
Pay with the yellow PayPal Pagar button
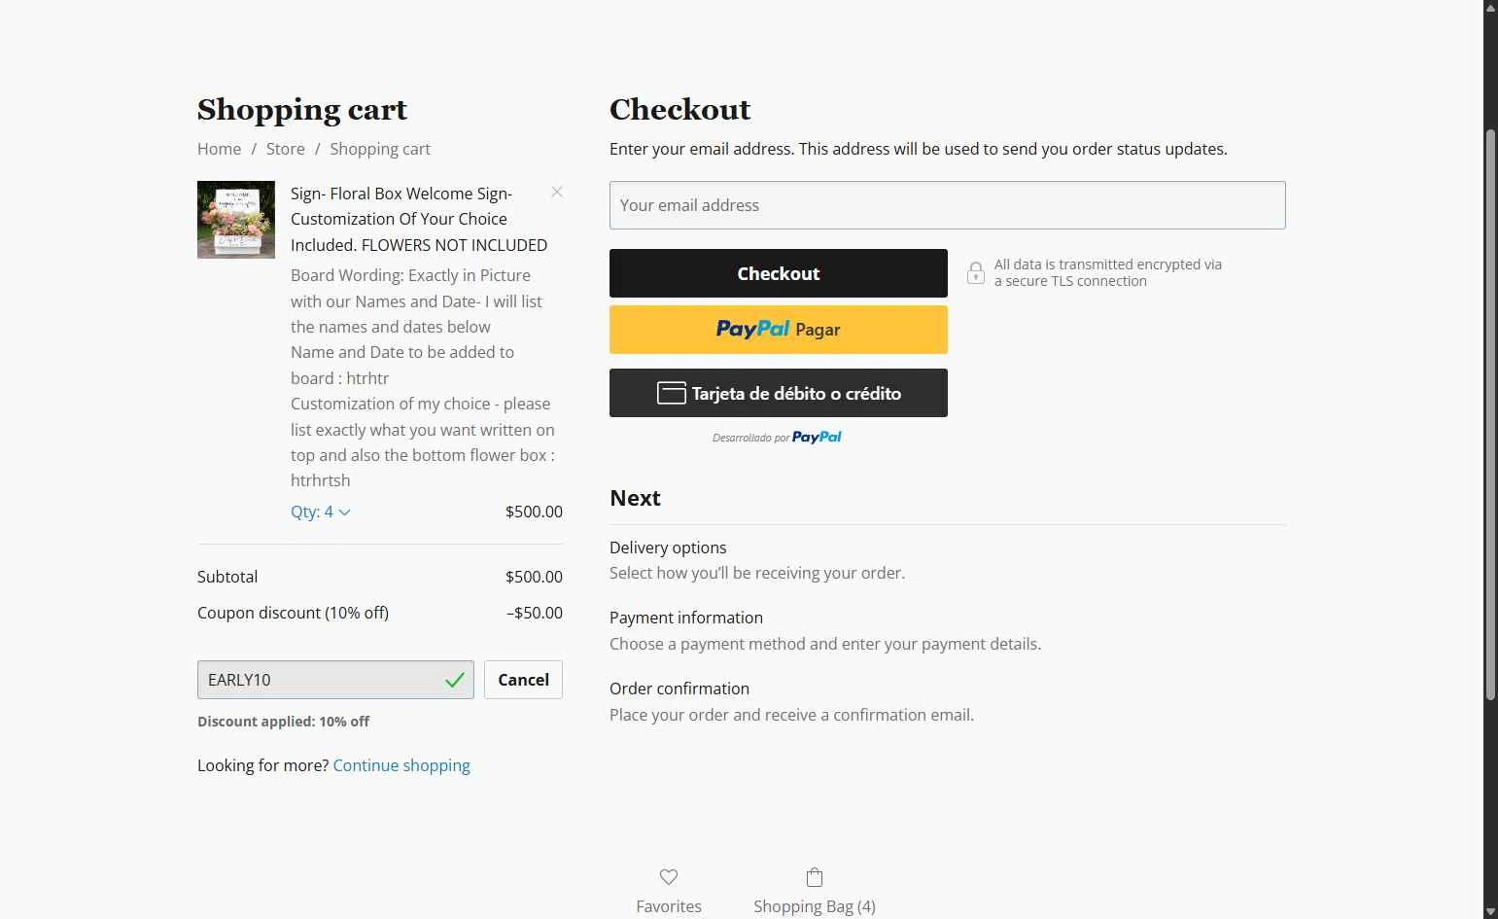[779, 330]
